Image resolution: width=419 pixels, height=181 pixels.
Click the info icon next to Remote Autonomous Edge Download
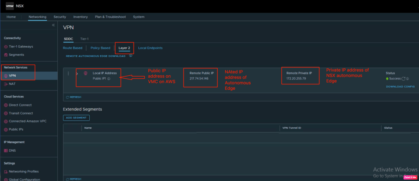pos(131,56)
